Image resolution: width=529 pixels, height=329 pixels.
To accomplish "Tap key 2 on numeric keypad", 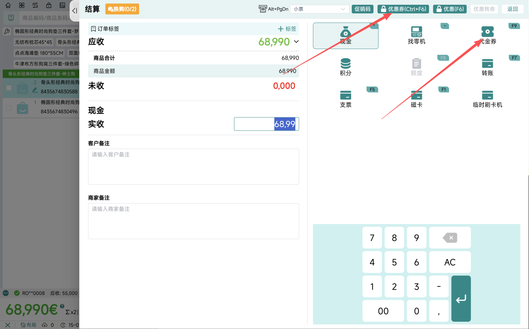I will (x=394, y=286).
